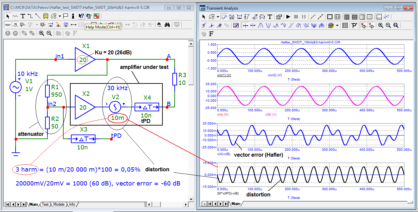This screenshot has height=212, width=418.
Task: Zoom in on the schematic
Action: coord(42,33)
